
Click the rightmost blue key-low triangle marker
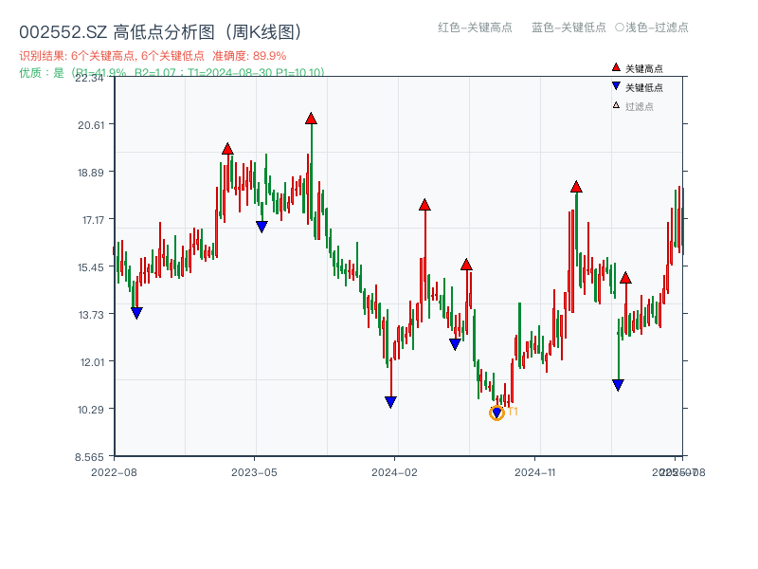click(617, 384)
